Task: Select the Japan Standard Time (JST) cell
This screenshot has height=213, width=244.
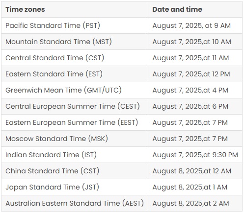Action: click(75, 187)
